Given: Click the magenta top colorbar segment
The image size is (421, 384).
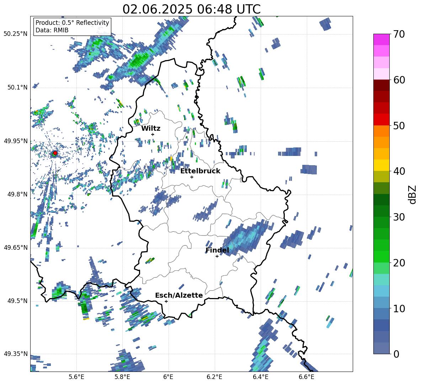Looking at the screenshot, I should [381, 39].
